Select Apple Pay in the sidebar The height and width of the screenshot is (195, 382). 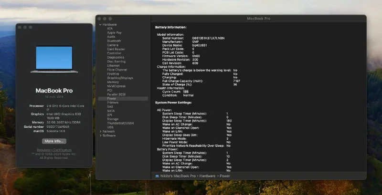point(114,32)
